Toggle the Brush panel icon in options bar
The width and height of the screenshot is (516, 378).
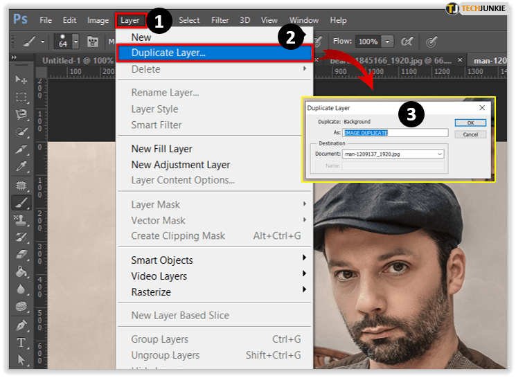(91, 42)
